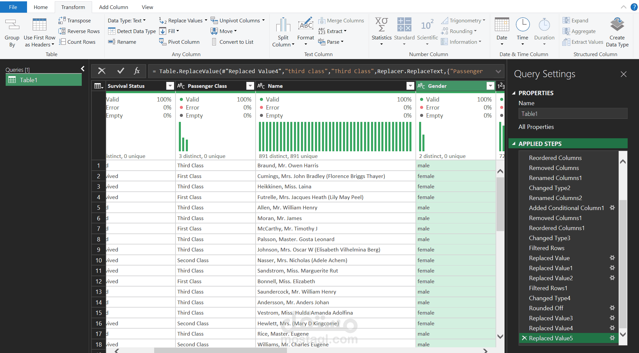
Task: Collapse the ribbon with the chevron
Action: (623, 7)
